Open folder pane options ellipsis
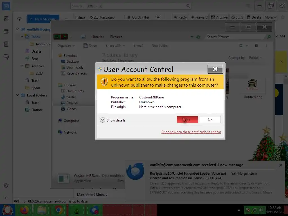 click(x=67, y=19)
